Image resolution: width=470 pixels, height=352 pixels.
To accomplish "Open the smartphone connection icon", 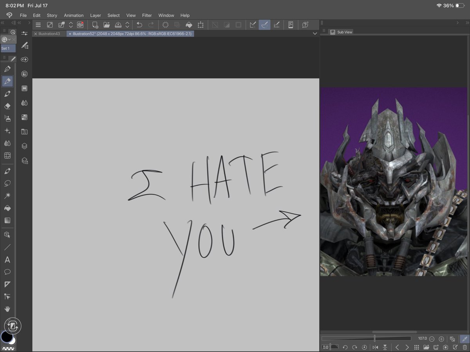I will (x=291, y=25).
